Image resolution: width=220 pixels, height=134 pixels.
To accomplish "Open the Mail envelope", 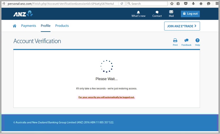I will (x=171, y=14).
